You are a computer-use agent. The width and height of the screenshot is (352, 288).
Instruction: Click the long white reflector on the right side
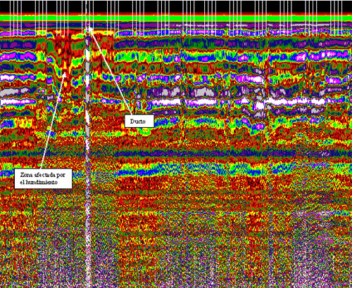[294, 101]
